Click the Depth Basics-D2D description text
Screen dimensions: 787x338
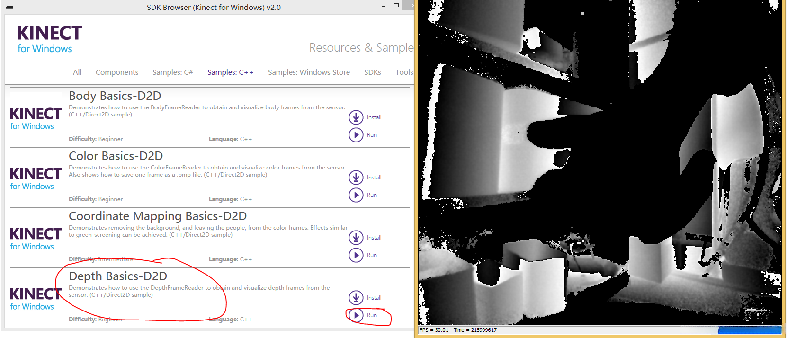coord(199,291)
